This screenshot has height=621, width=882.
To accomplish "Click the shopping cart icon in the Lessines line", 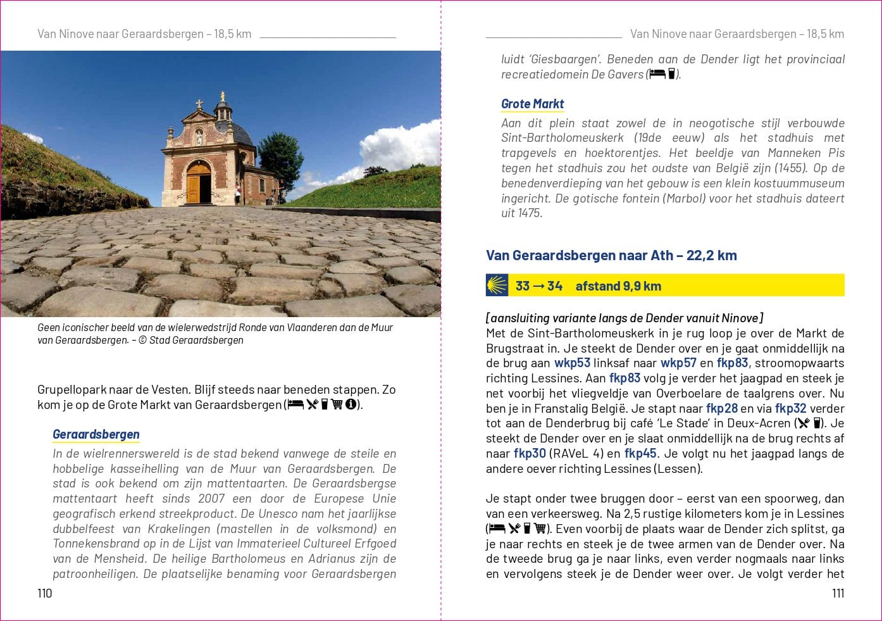I will click(540, 529).
